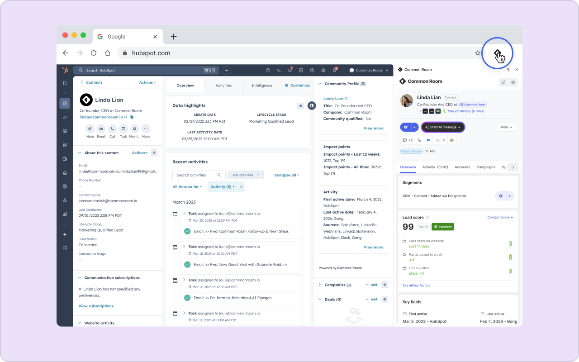Bookmark page with the star icon
This screenshot has width=579, height=362.
(x=478, y=53)
